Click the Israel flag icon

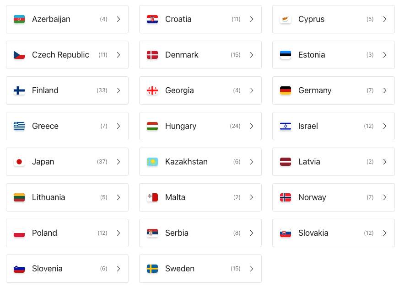[x=285, y=126]
